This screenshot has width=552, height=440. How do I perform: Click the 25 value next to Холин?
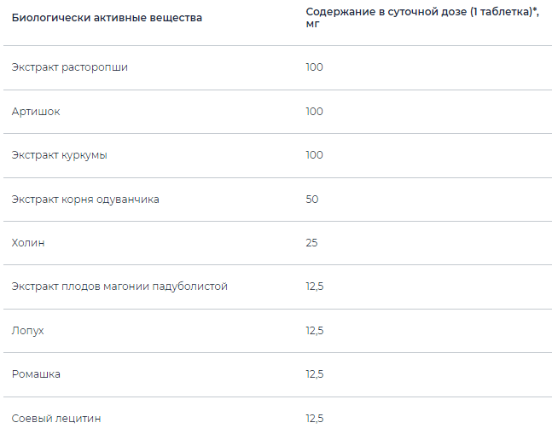(x=311, y=243)
